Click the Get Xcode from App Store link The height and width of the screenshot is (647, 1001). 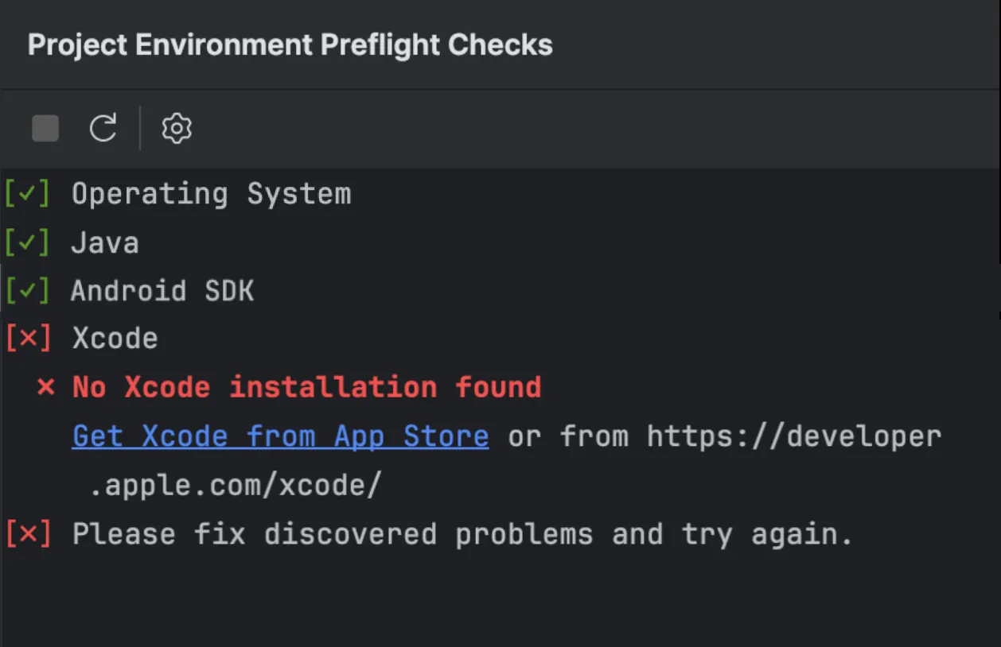[280, 436]
